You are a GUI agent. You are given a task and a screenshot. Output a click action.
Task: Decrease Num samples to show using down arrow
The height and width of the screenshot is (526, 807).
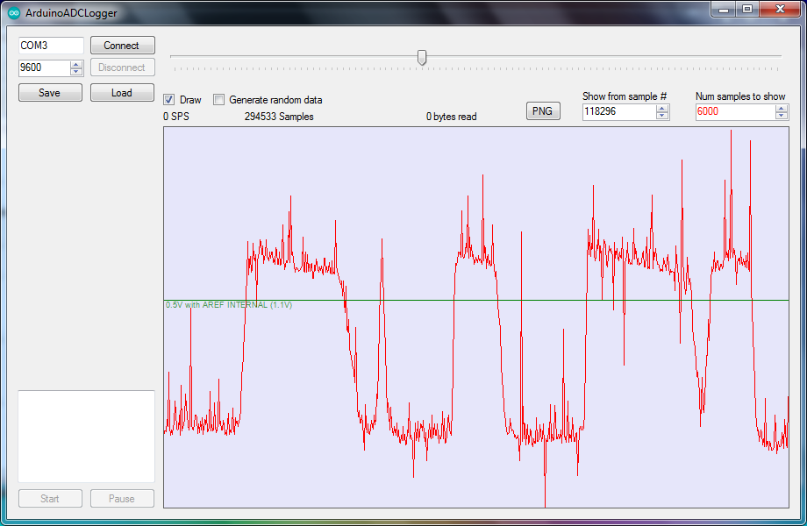tap(781, 116)
